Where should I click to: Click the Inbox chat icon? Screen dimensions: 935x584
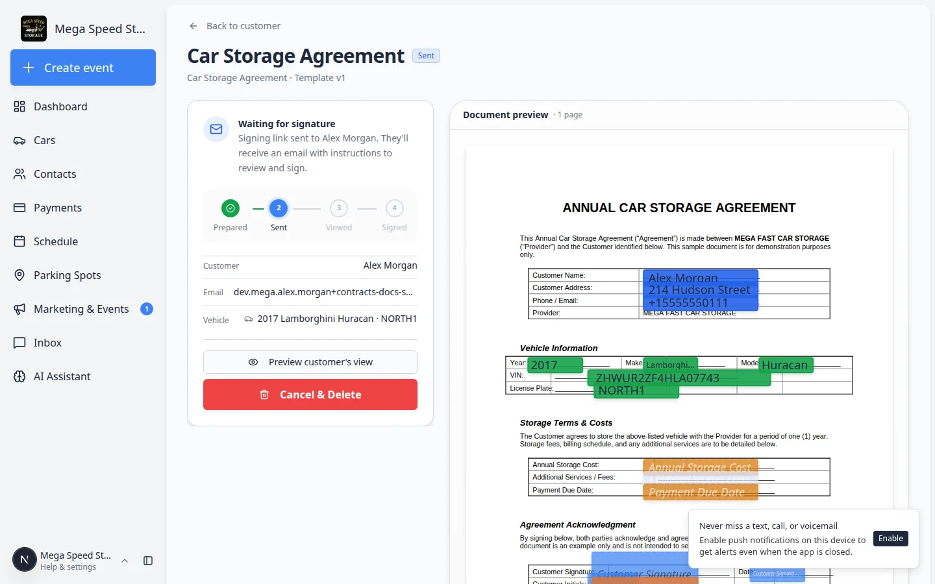click(19, 343)
